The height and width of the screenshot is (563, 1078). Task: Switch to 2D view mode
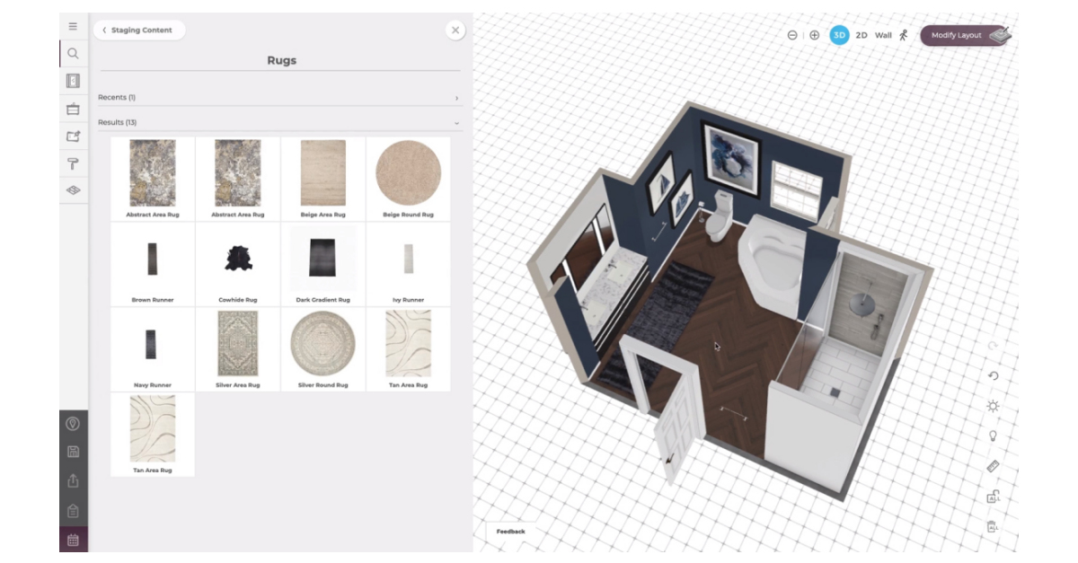point(862,35)
